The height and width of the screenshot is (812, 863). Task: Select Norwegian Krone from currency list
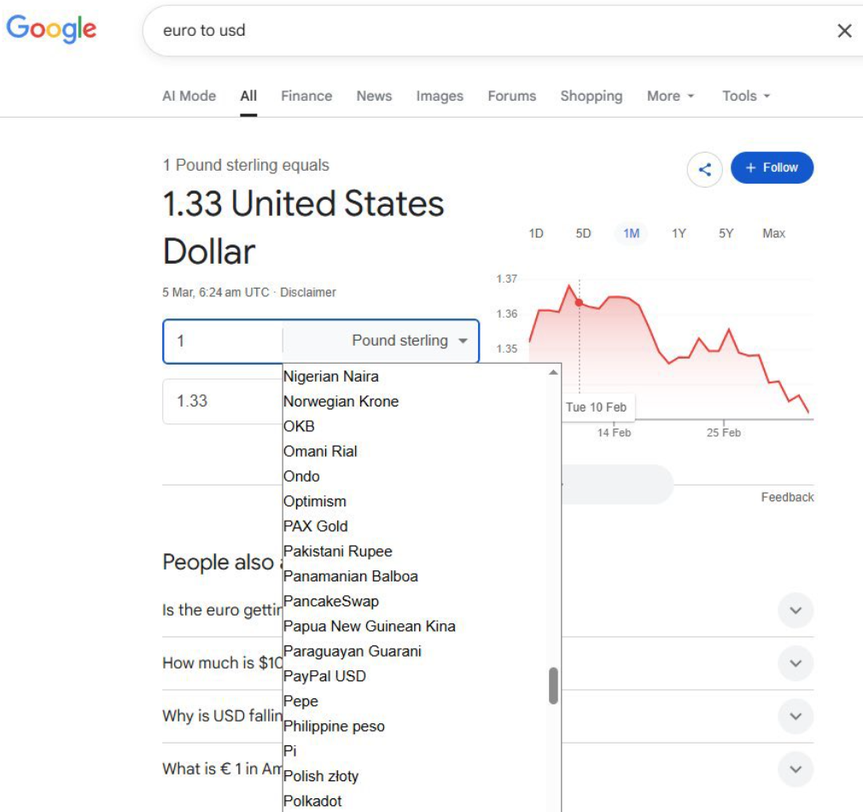coord(341,401)
